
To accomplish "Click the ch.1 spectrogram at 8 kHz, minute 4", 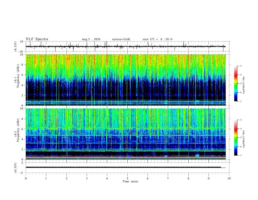I will click(107, 65).
